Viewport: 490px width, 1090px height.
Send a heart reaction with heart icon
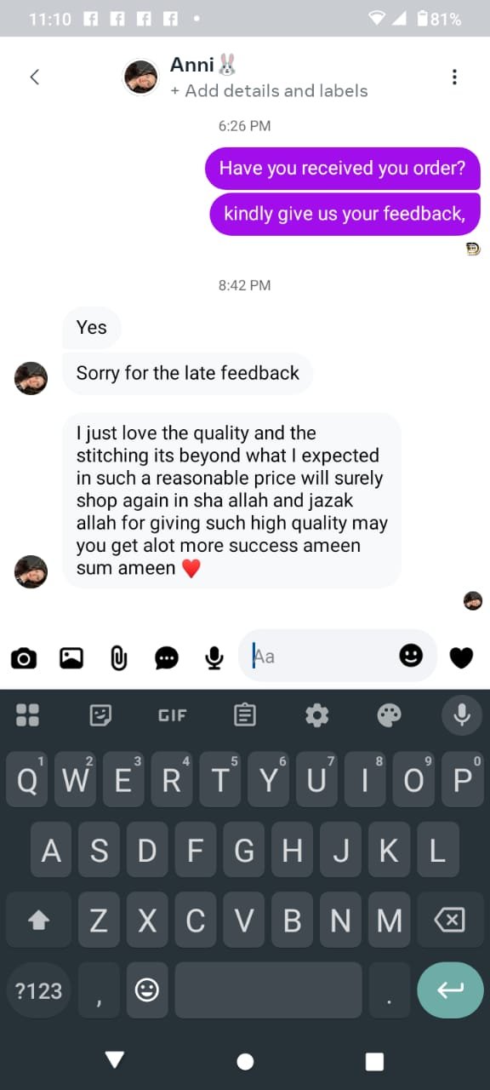point(461,657)
